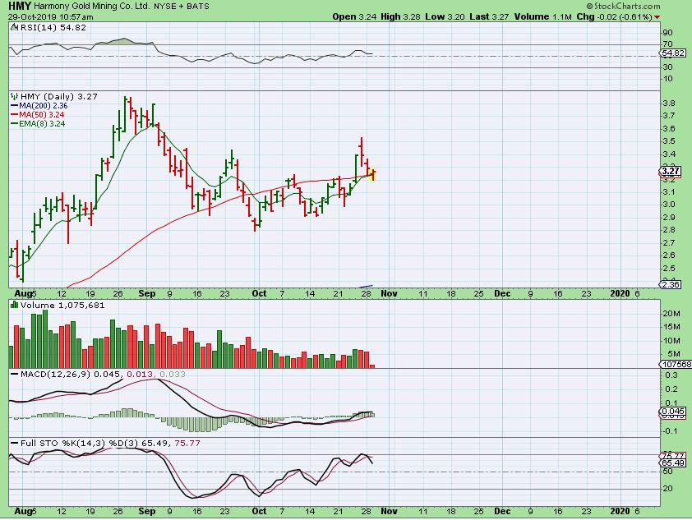Click Dec on the bottom date axis
The height and width of the screenshot is (520, 692).
pyautogui.click(x=502, y=511)
